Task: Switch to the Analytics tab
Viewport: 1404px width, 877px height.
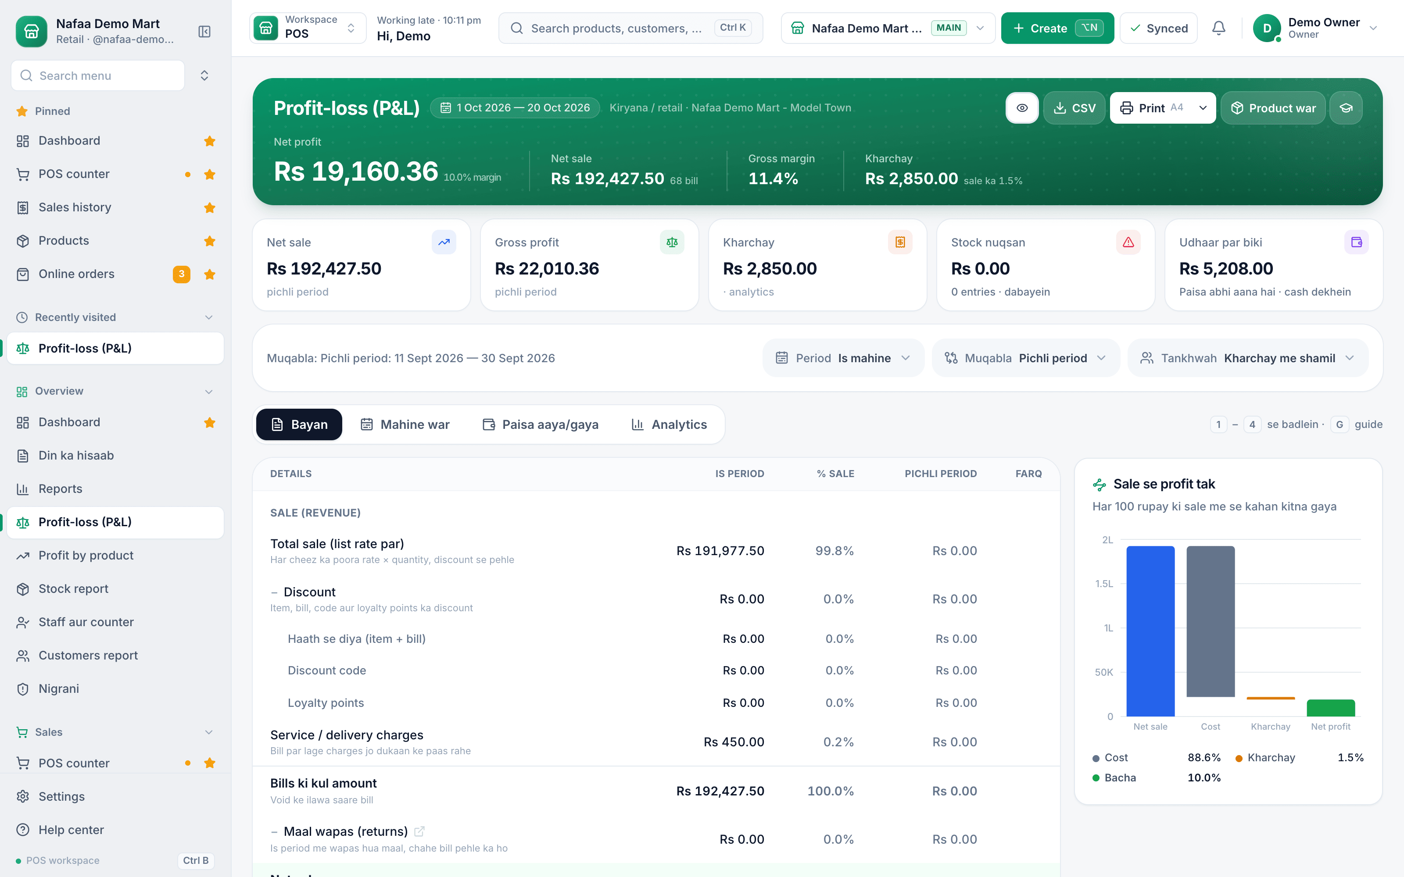Action: (670, 424)
